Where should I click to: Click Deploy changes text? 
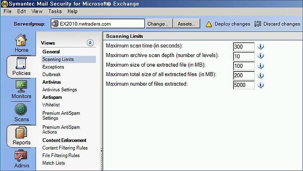(x=232, y=24)
